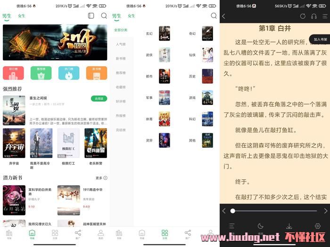Screen dimensions: 330x247
Task: Open the featured banner at the top of the home screen
Action: click(x=55, y=42)
